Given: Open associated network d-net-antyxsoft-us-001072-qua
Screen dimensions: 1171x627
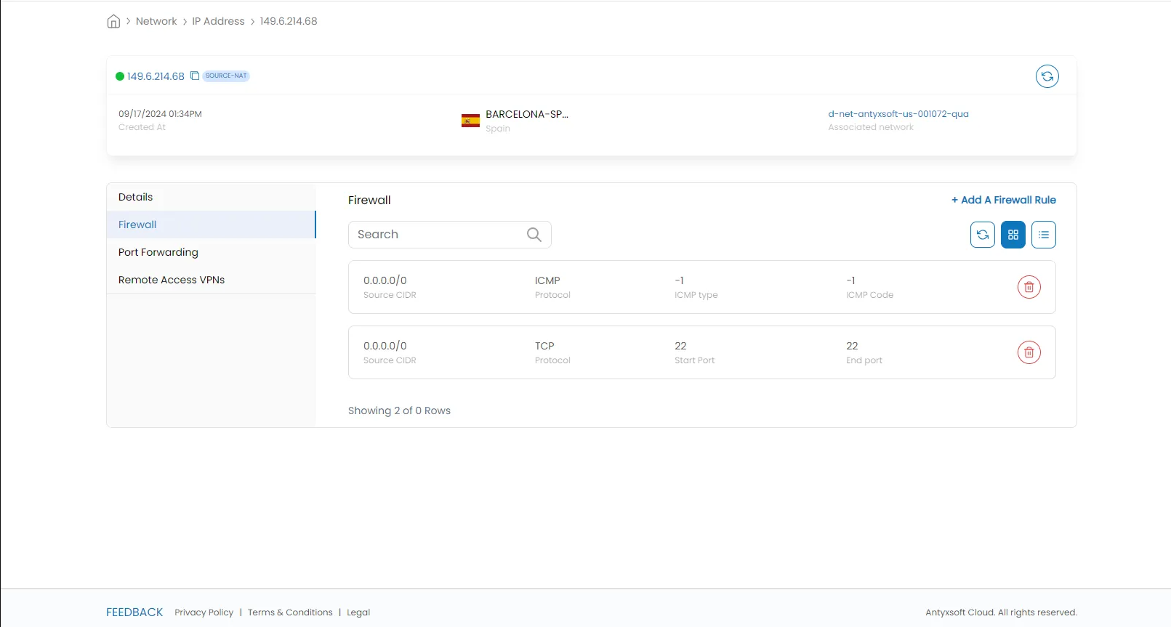Looking at the screenshot, I should (x=898, y=114).
